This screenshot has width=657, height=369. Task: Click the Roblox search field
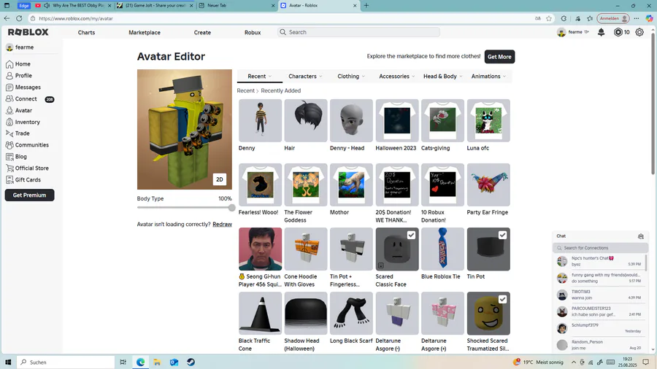pyautogui.click(x=358, y=32)
